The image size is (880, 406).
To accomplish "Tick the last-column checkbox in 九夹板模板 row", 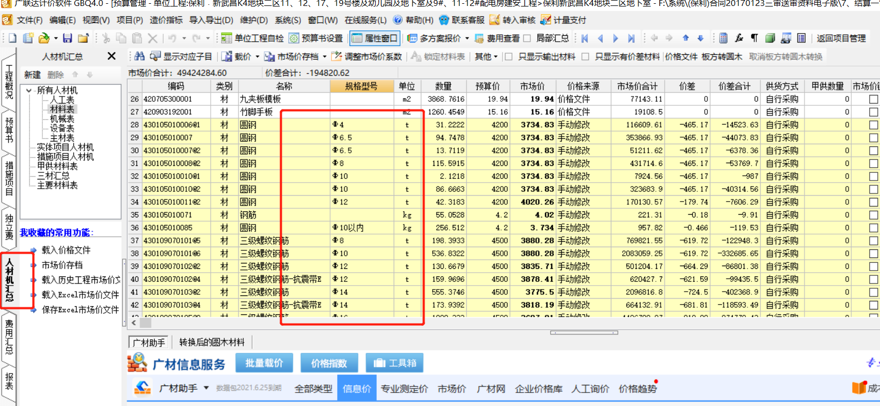I will (x=873, y=99).
